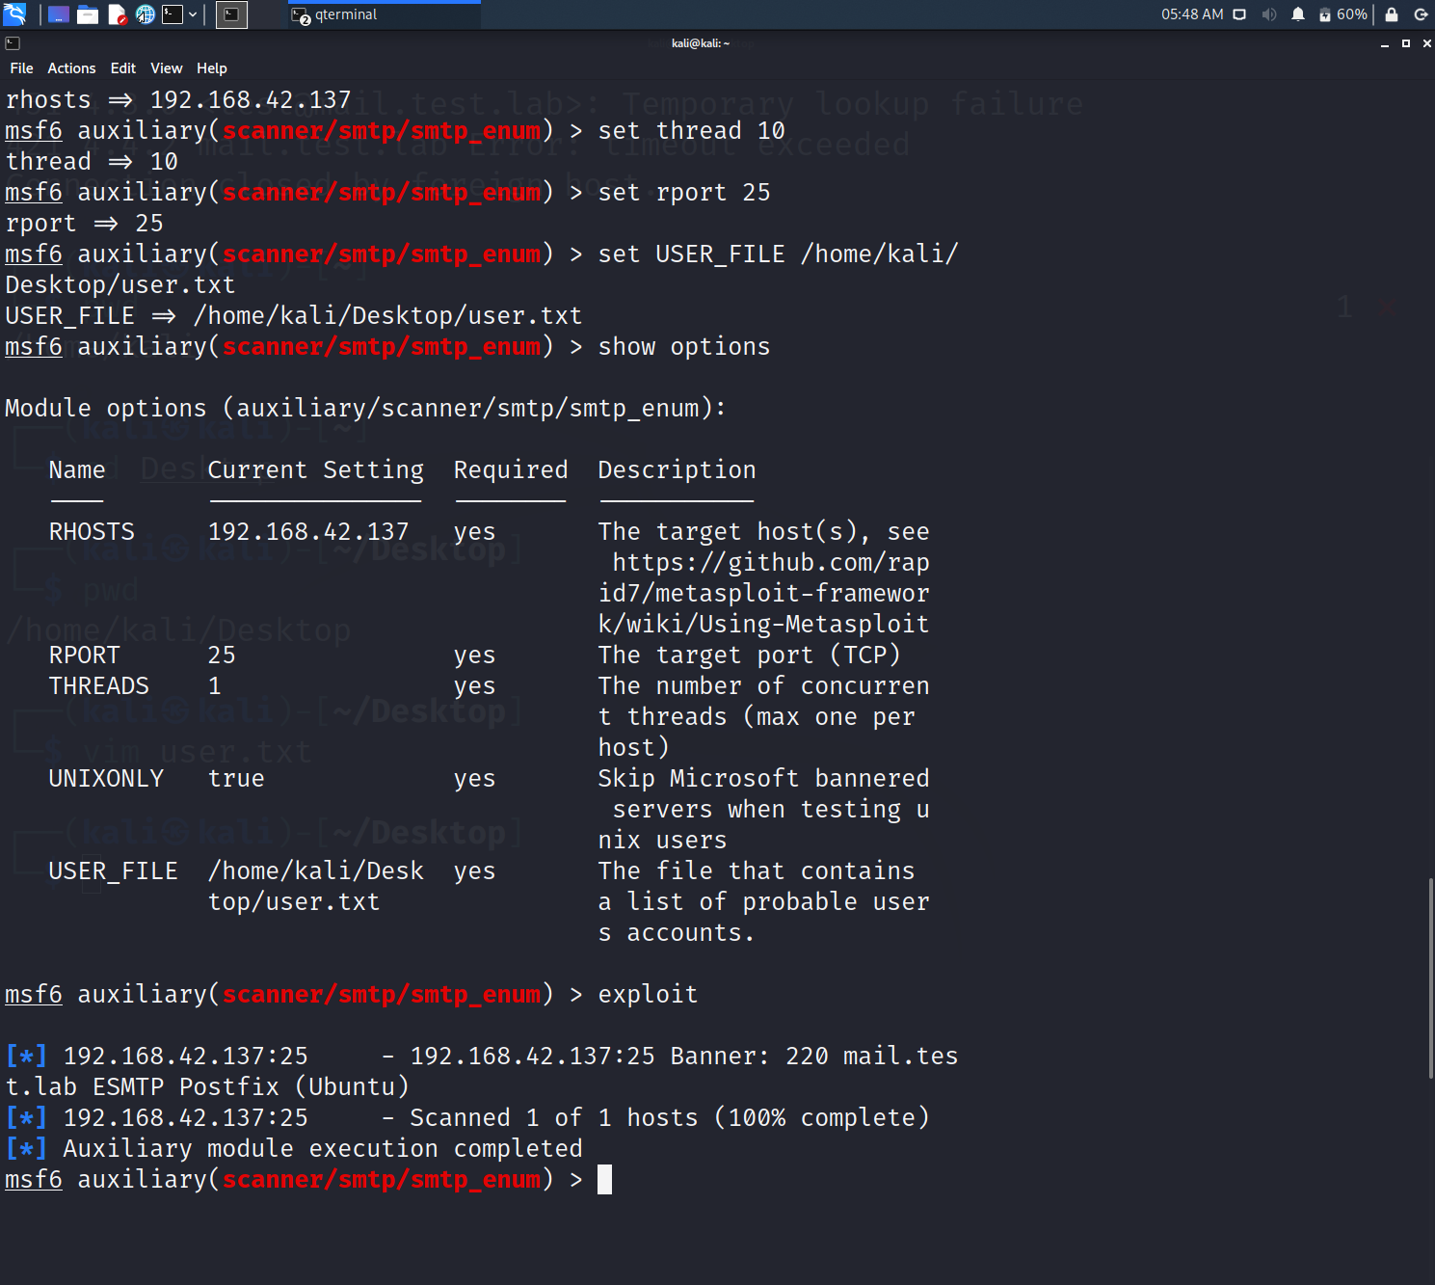Open the file manager from the top panel
This screenshot has height=1285, width=1435.
[x=87, y=13]
